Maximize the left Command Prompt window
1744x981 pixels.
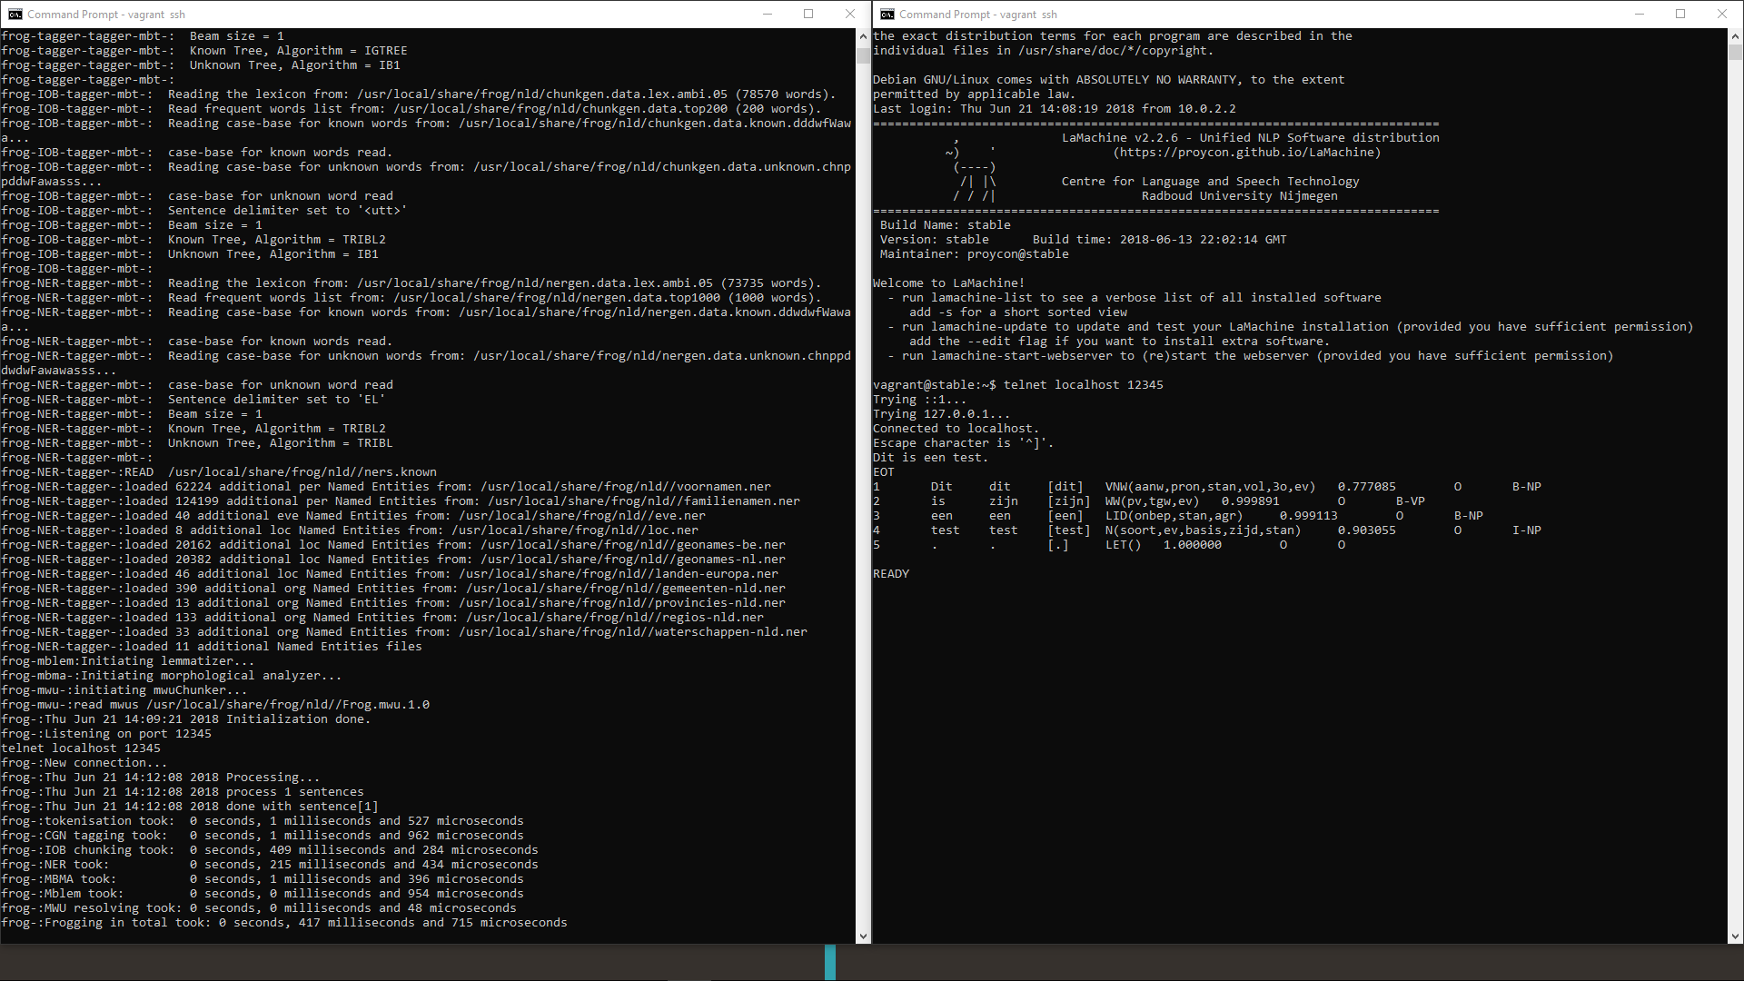pyautogui.click(x=808, y=14)
